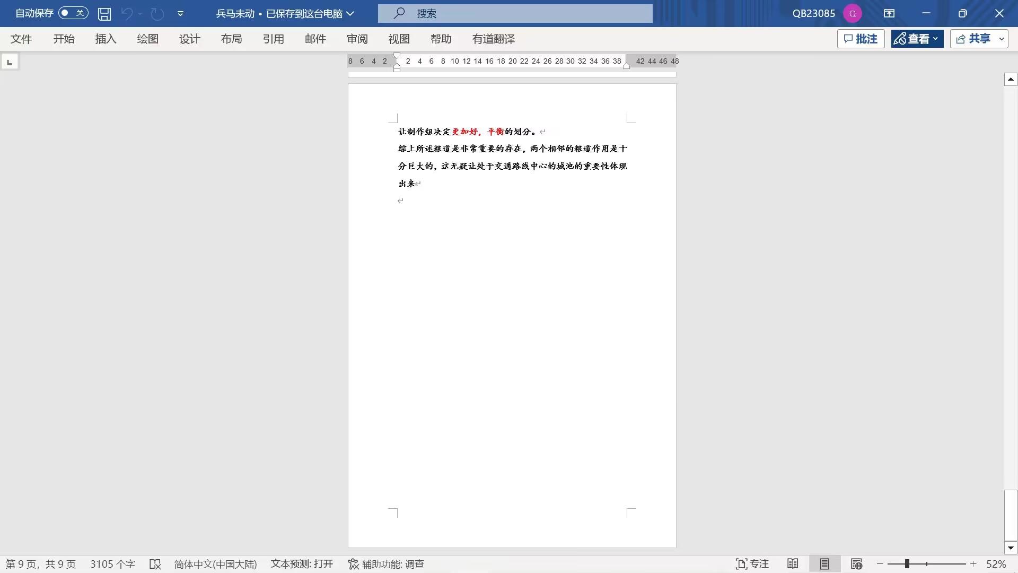Viewport: 1018px width, 573px height.
Task: Click the zoom out minus button
Action: 880,564
